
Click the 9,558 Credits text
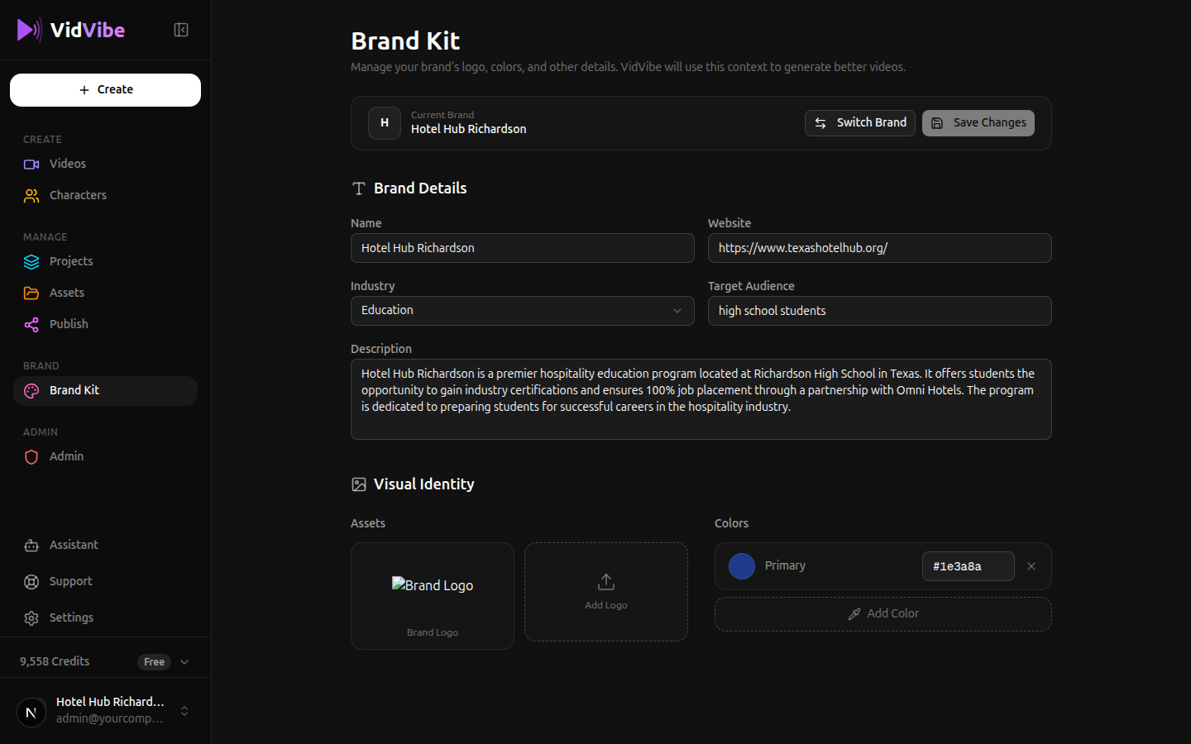pos(55,661)
